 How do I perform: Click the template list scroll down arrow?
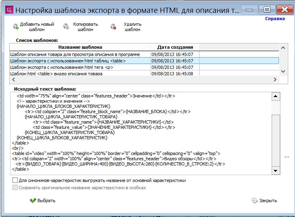[x=283, y=71]
